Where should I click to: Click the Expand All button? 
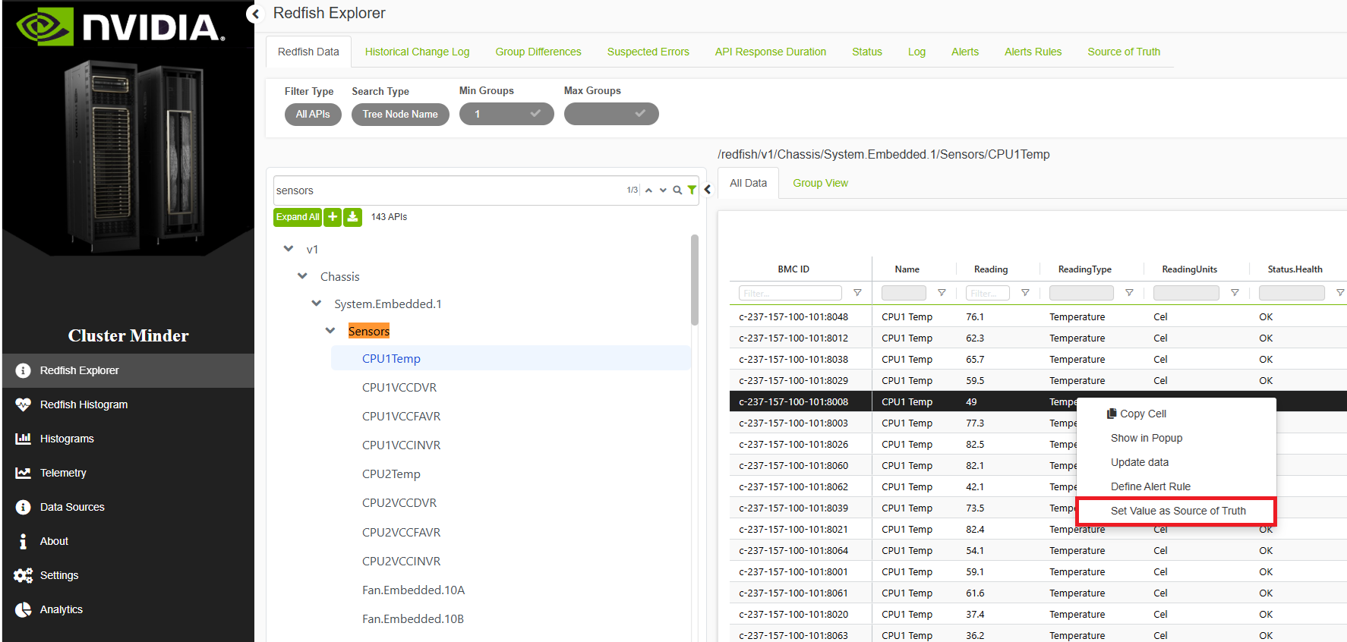[x=298, y=217]
